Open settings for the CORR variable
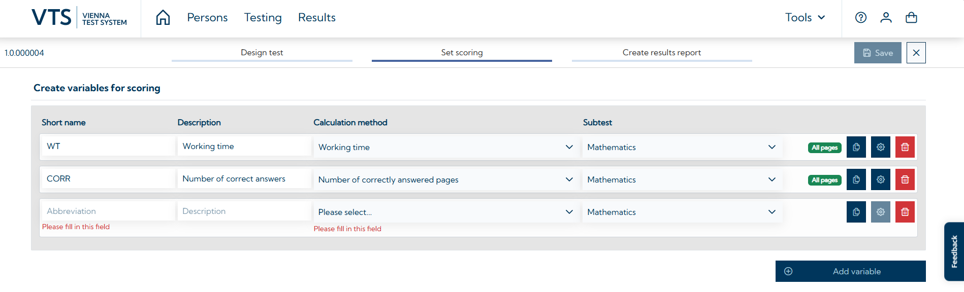 tap(880, 179)
